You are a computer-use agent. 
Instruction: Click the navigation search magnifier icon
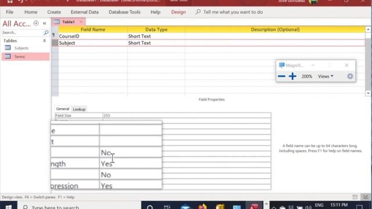pyautogui.click(x=46, y=33)
